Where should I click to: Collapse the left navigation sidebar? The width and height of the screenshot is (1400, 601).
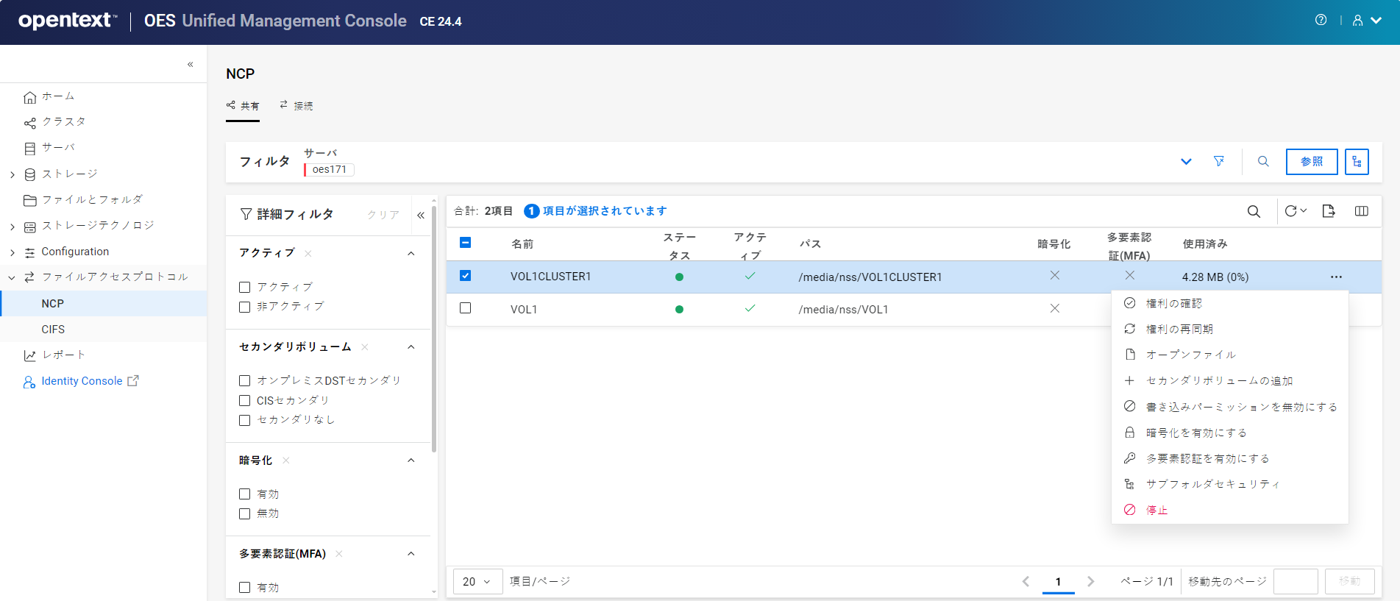click(x=190, y=65)
